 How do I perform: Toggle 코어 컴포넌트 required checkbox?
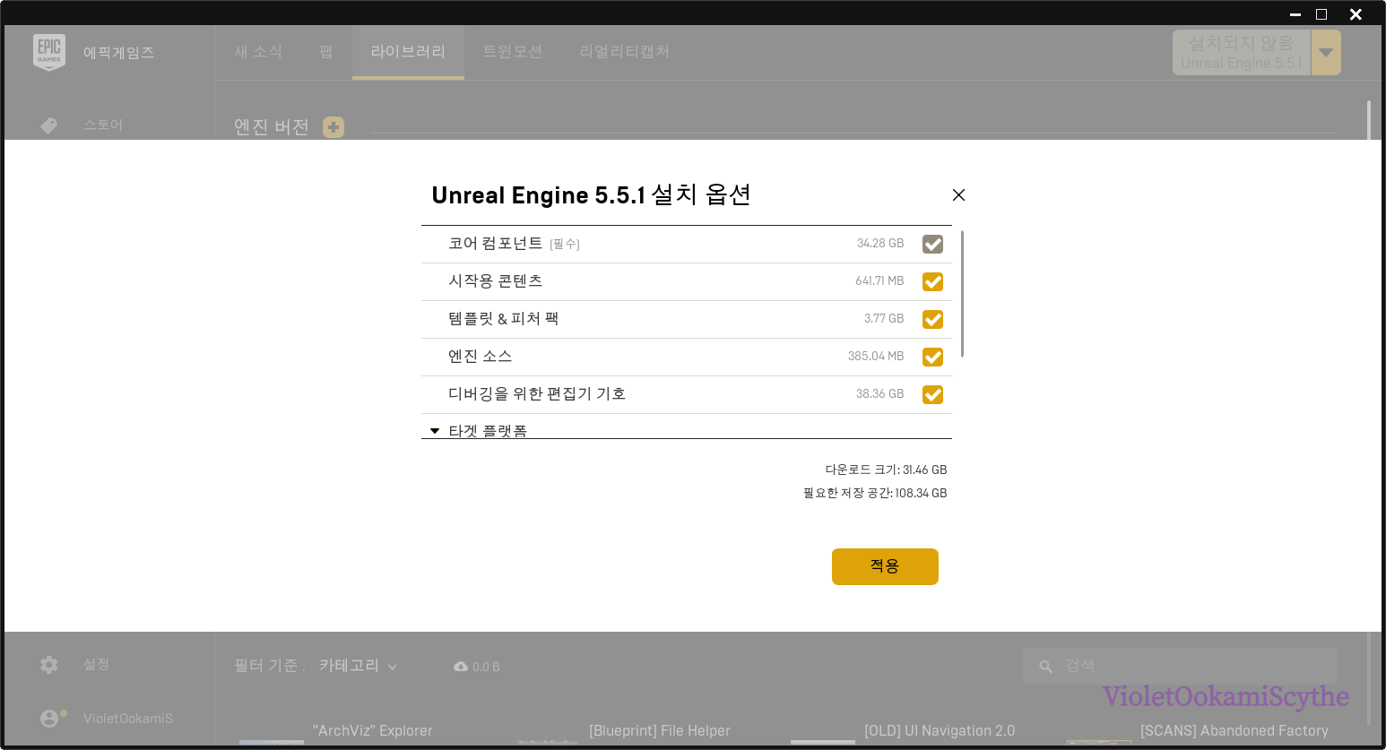pos(932,244)
